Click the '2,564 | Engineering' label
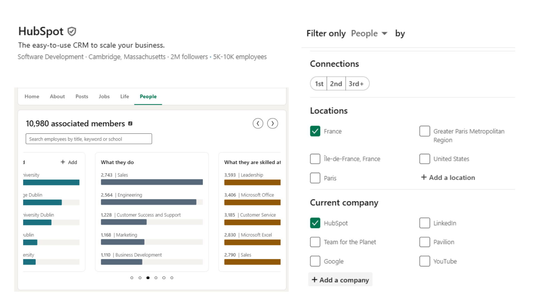This screenshot has width=534, height=300. coord(121,195)
